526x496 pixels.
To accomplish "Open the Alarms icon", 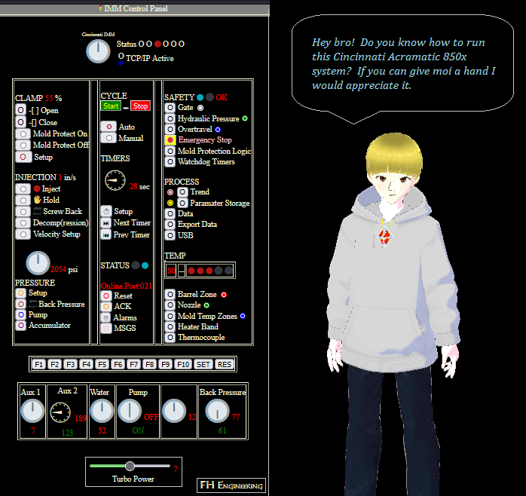I will 106,317.
